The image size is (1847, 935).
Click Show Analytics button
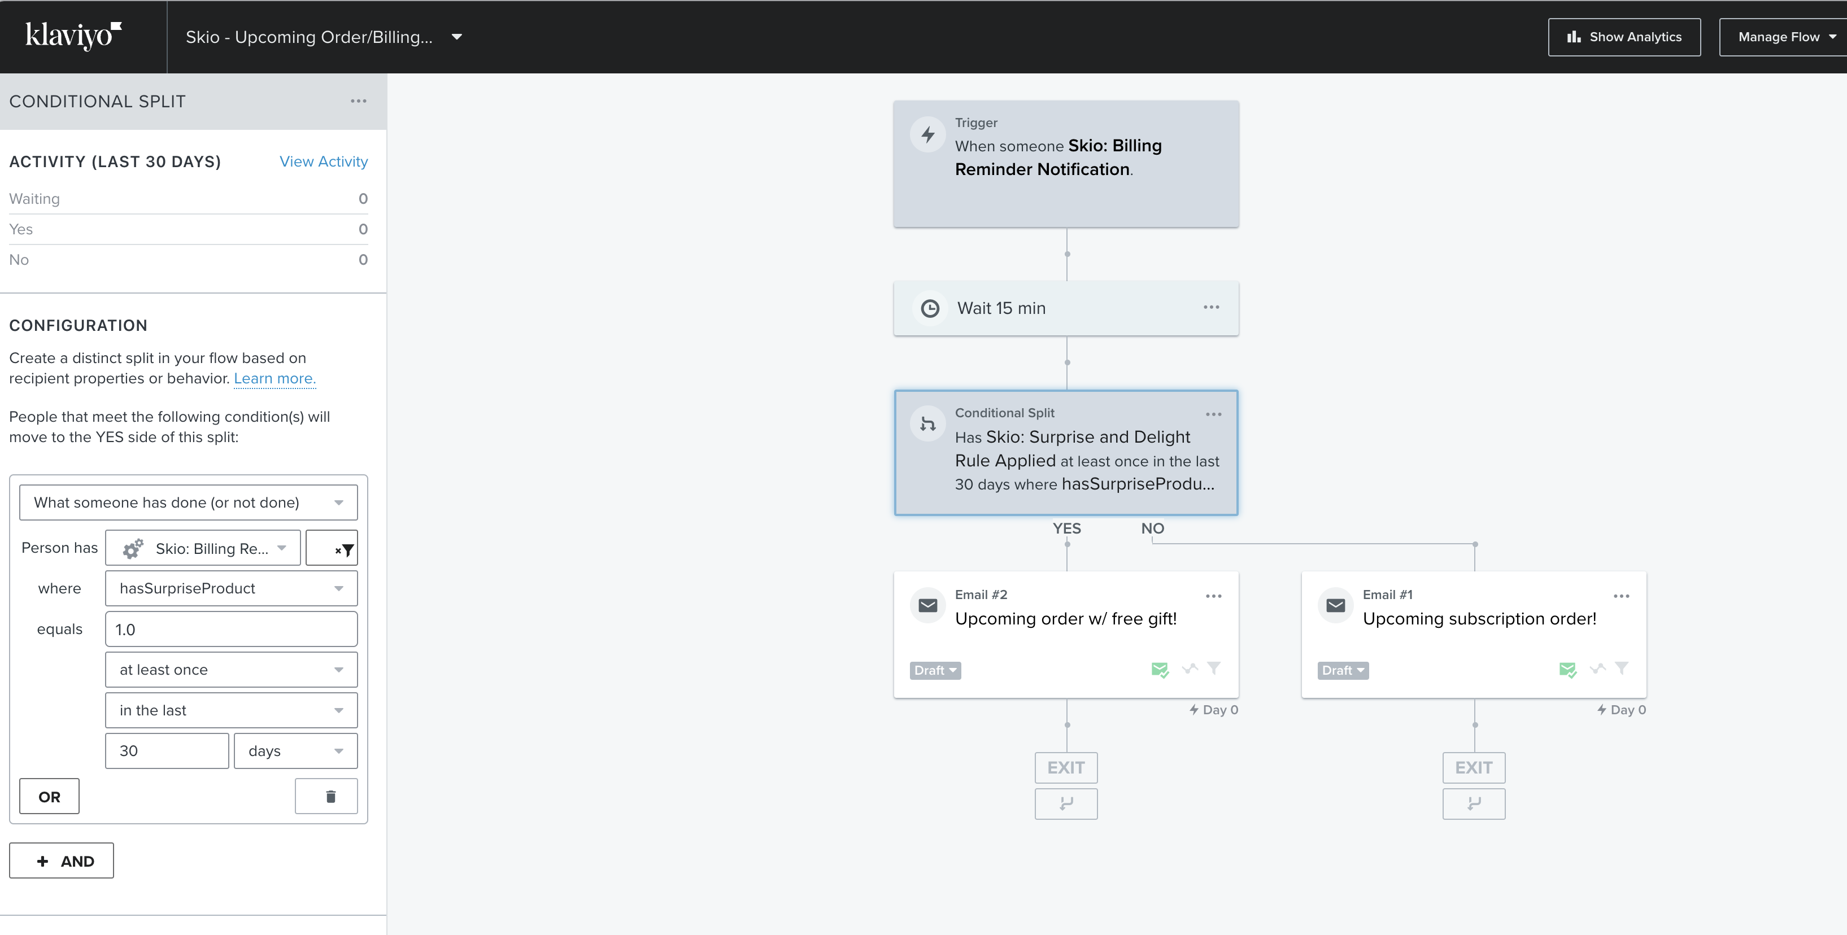click(x=1624, y=37)
